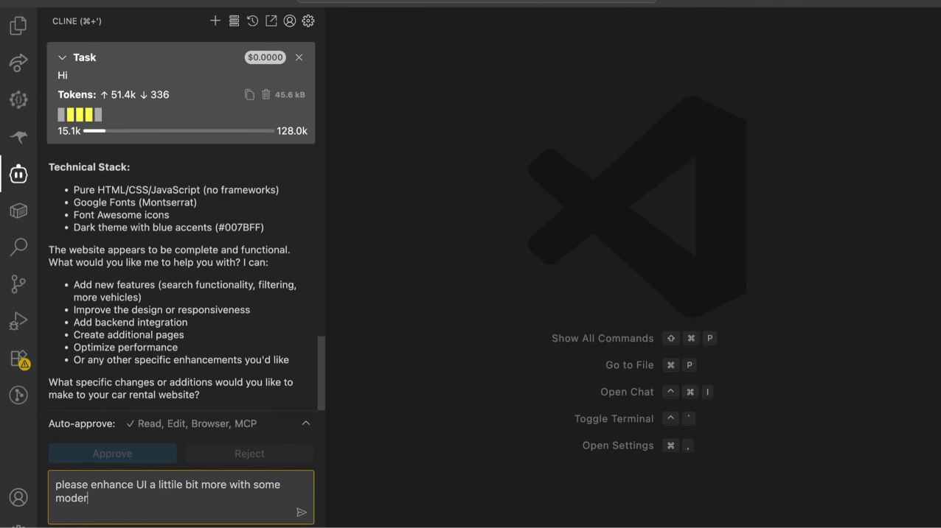Click 'Create additional pages' bullet
This screenshot has width=941, height=528.
[x=129, y=335]
